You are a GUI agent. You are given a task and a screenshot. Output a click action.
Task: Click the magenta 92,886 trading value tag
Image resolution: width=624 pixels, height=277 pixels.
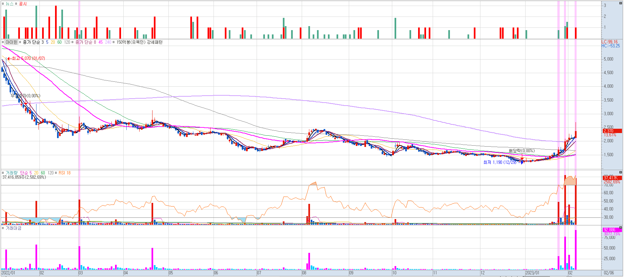click(612, 230)
